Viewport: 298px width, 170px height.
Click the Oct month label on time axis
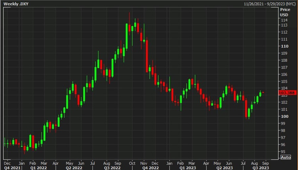click(132, 163)
